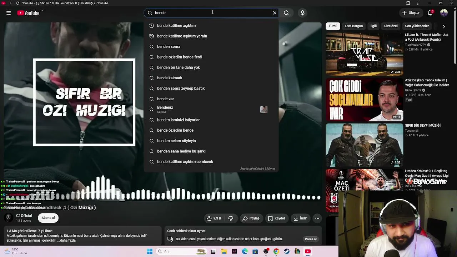Select the Size özel filter chip

tap(391, 26)
